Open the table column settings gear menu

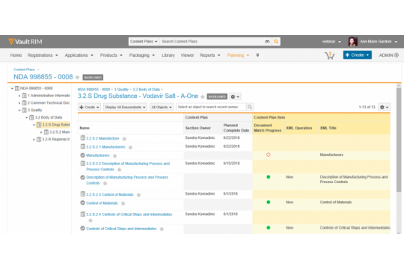(384, 107)
